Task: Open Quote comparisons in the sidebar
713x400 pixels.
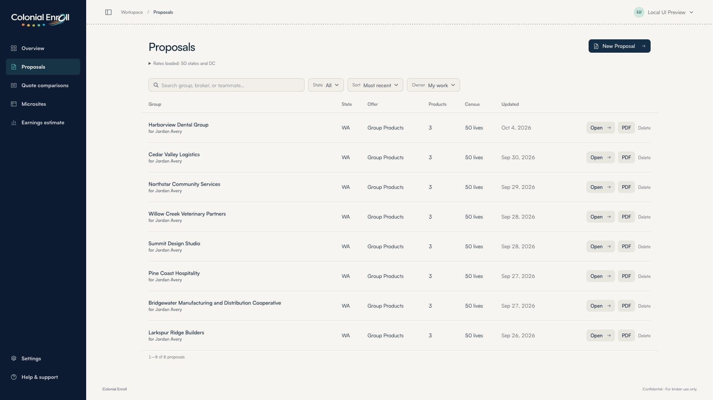Action: [43, 85]
